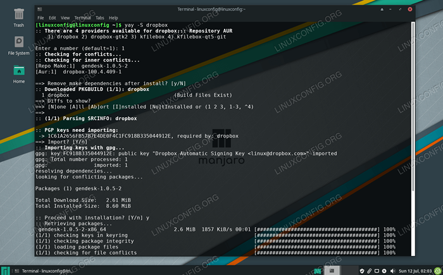Image resolution: width=443 pixels, height=275 pixels.
Task: Open the volume speaker tray icon
Action: [x=392, y=271]
